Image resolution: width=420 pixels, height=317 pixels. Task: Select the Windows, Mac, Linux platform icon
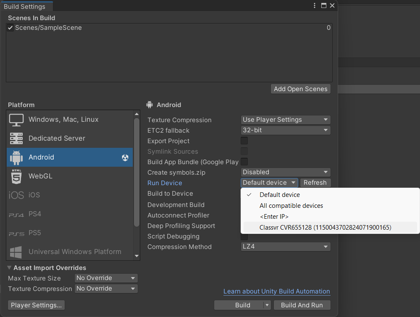16,120
